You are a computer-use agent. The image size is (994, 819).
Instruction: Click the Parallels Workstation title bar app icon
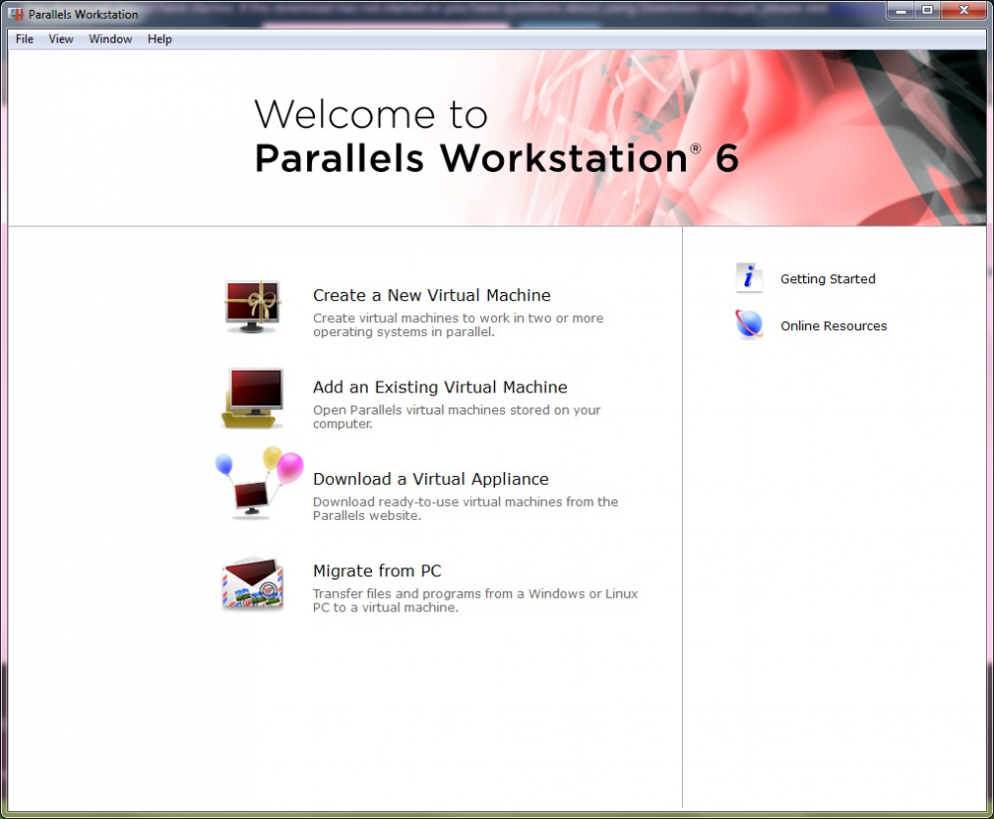click(17, 13)
